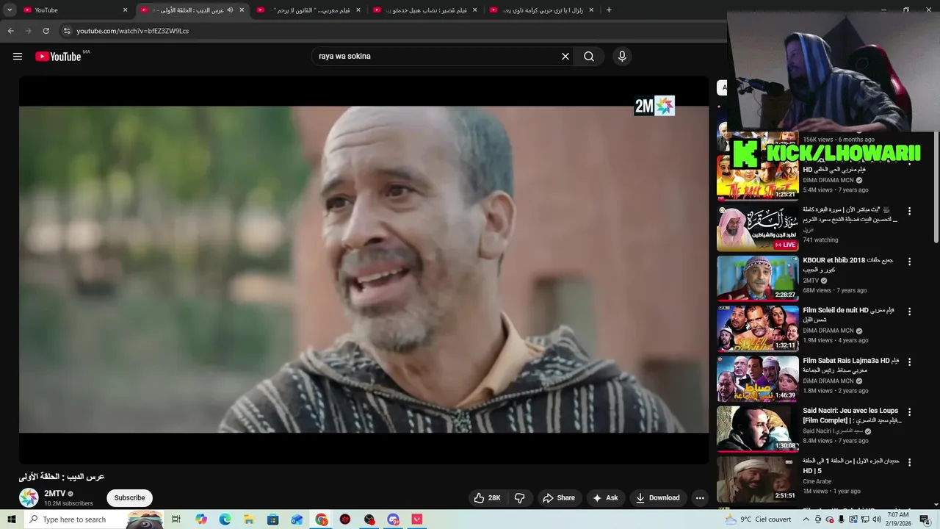
Task: Go to YouTube home via logo
Action: coord(58,57)
